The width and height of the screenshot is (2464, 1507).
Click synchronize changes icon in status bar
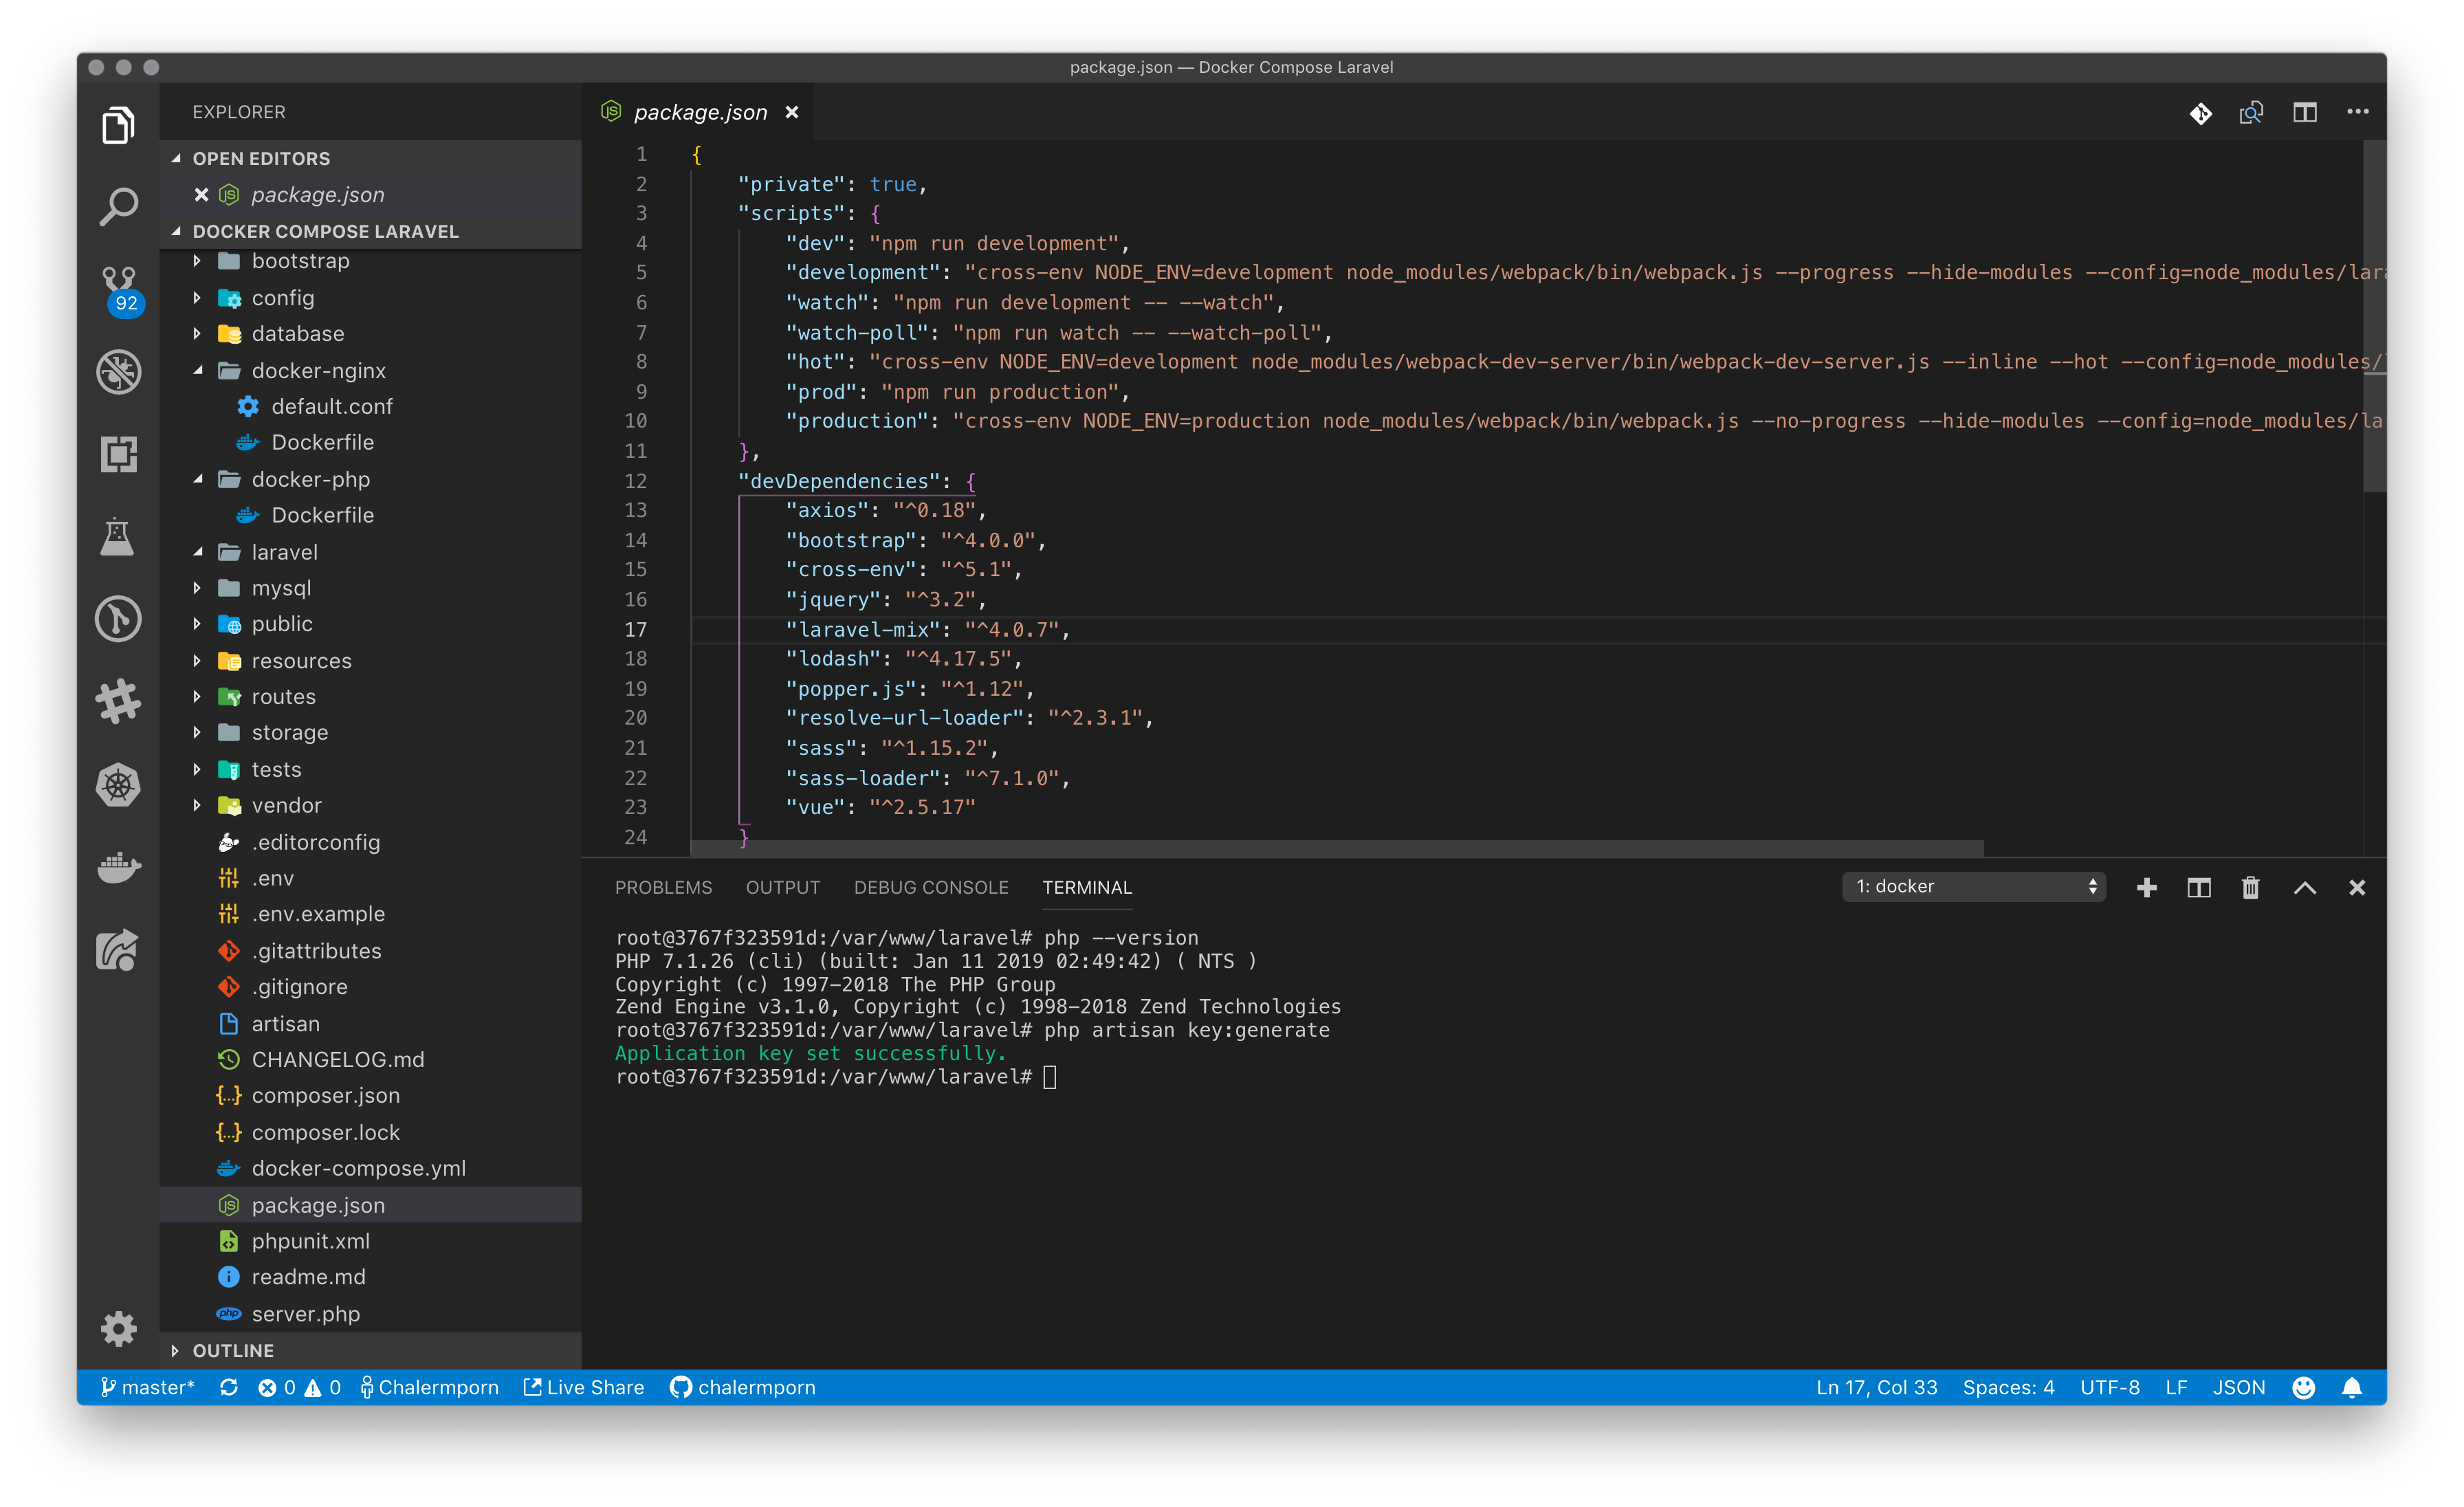[x=229, y=1388]
